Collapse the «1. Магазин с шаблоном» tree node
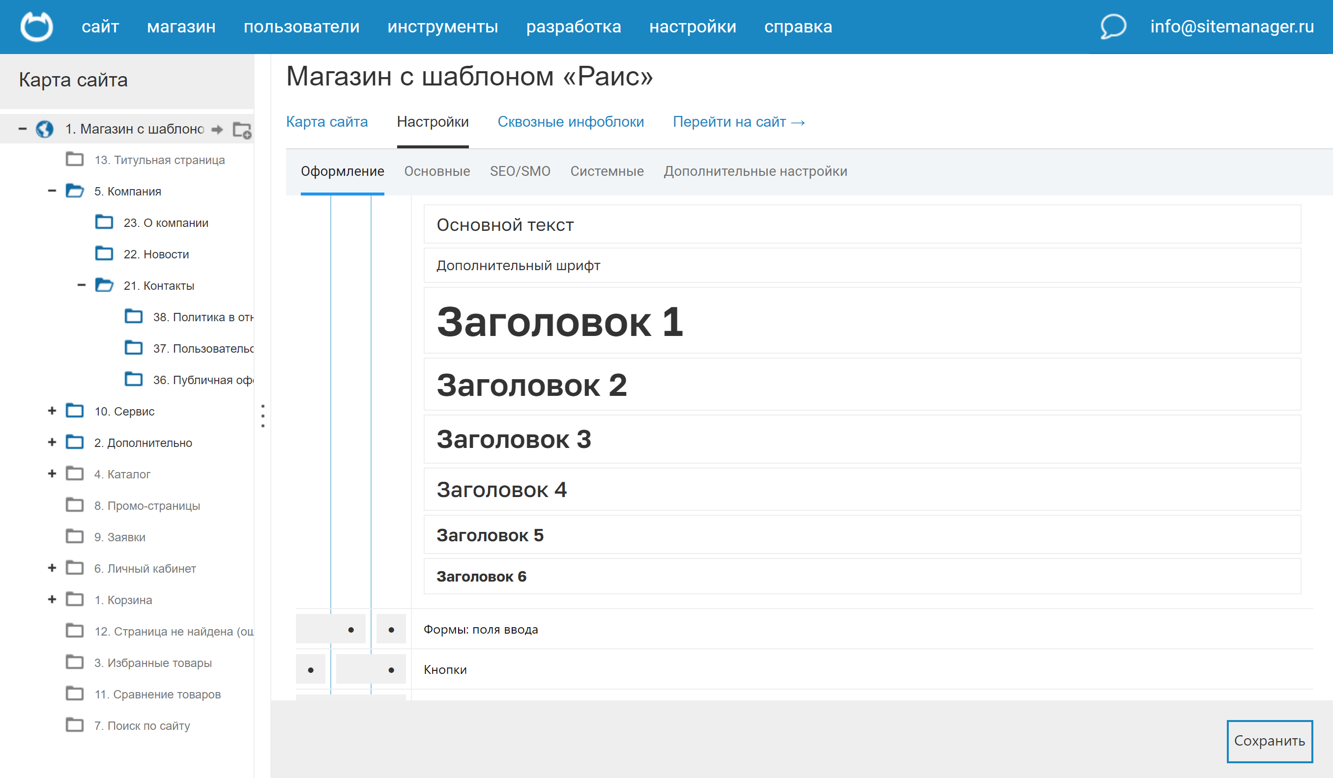Image resolution: width=1333 pixels, height=778 pixels. coord(23,128)
